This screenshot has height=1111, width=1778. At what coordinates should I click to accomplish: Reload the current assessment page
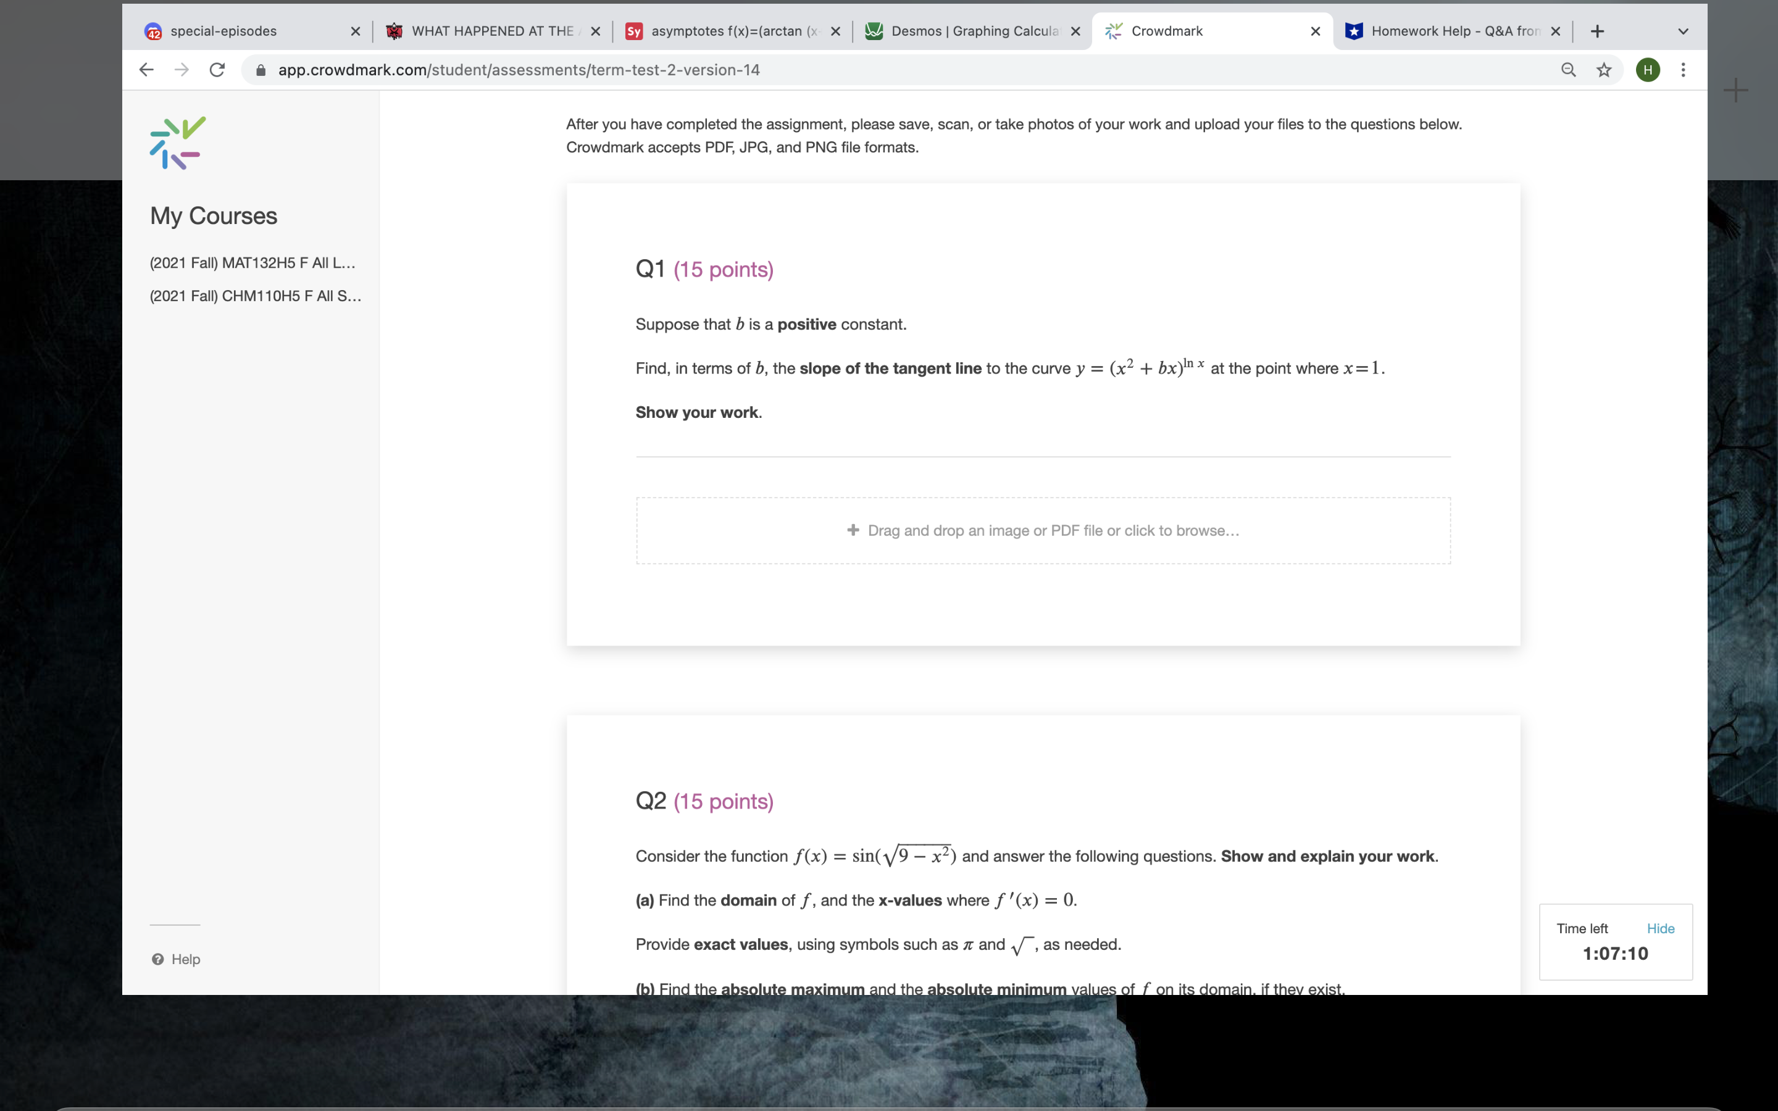(x=216, y=70)
